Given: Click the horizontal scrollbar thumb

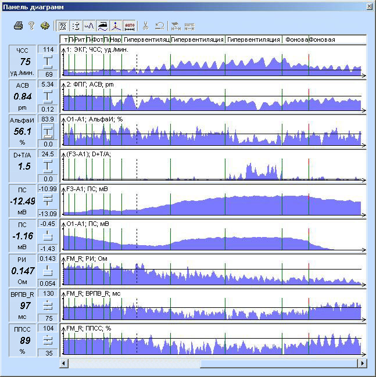Looking at the screenshot, I should click(279, 363).
